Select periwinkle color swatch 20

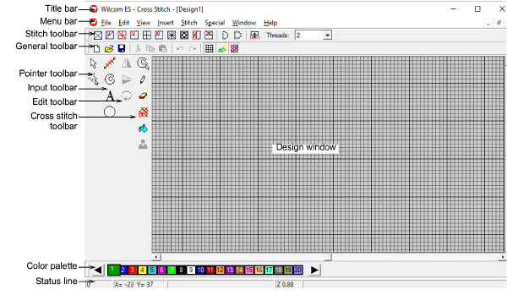coord(297,270)
